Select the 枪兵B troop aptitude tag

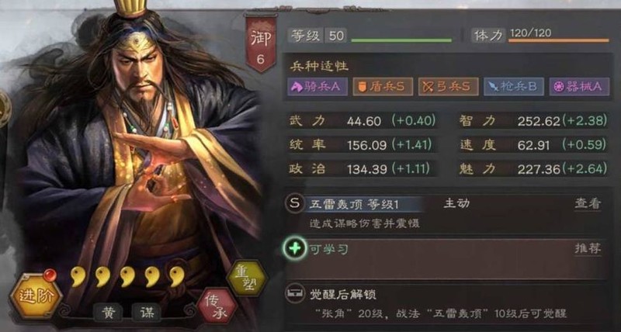pos(514,86)
